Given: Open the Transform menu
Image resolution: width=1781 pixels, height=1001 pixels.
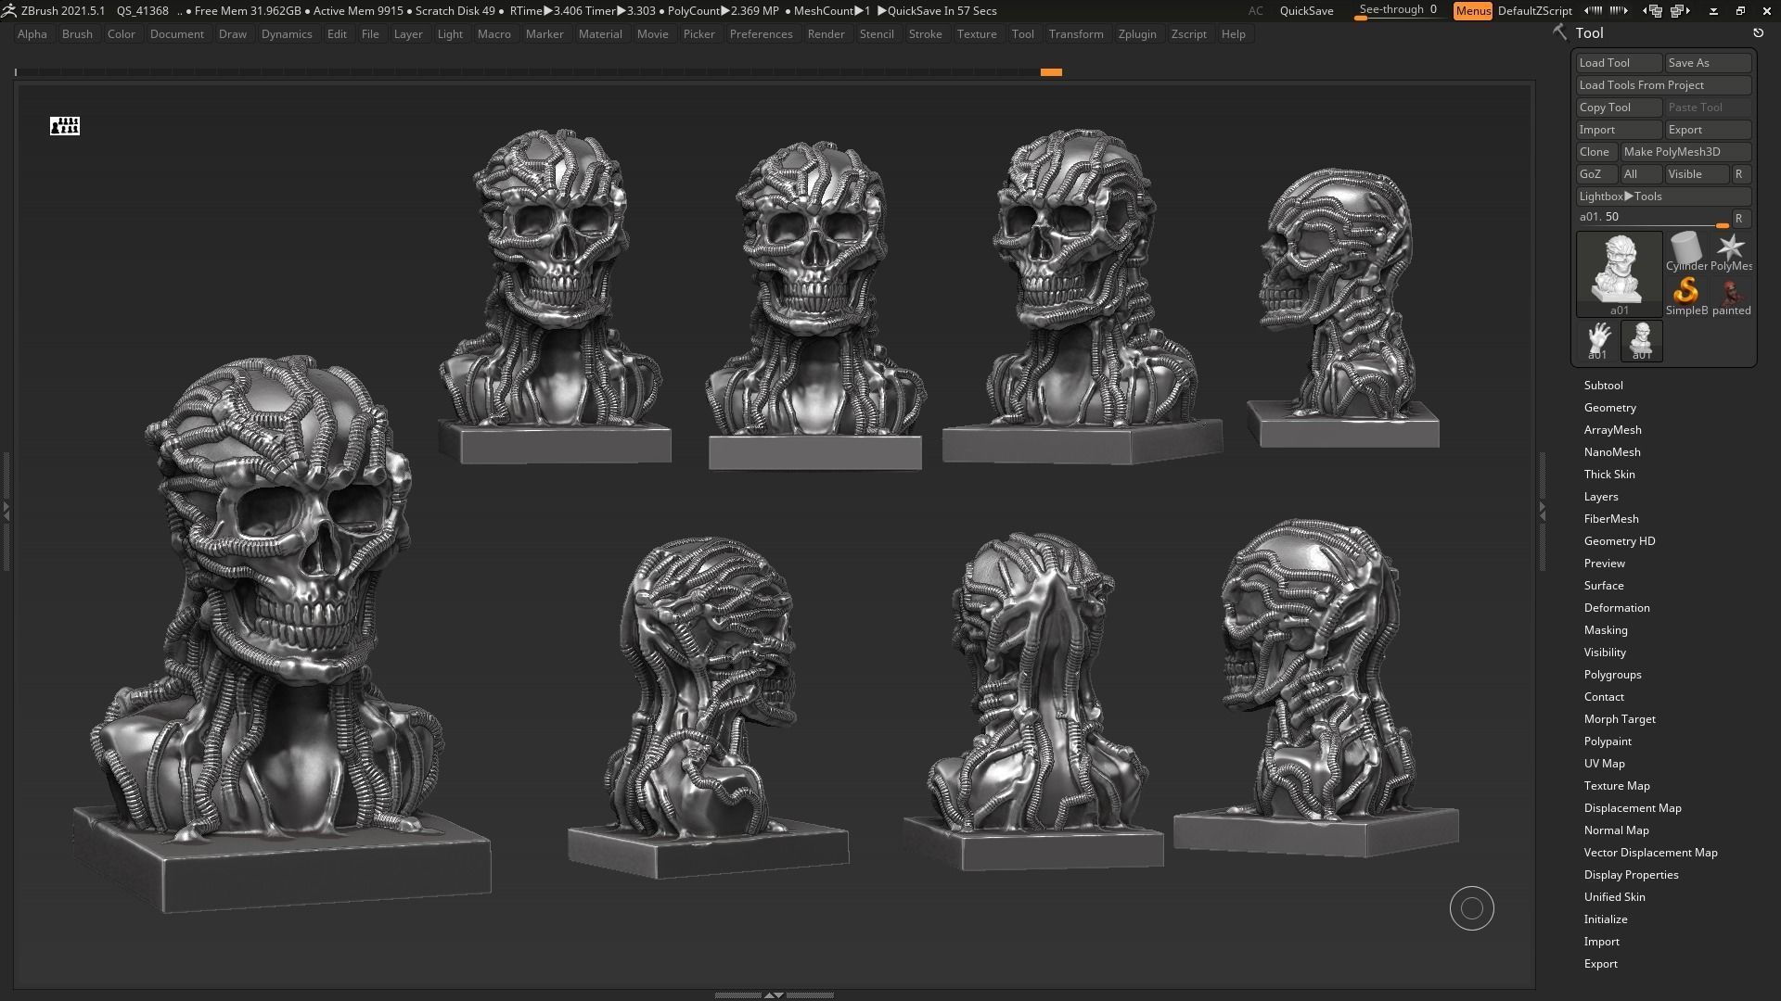Looking at the screenshot, I should (1076, 34).
